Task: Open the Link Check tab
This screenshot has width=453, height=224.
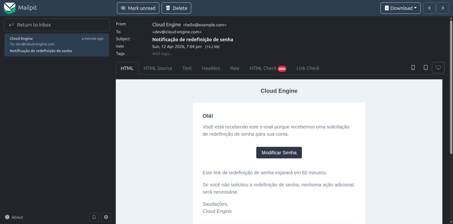Action: 308,68
